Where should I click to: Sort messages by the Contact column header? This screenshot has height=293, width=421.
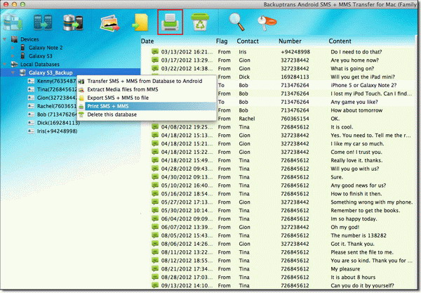248,41
